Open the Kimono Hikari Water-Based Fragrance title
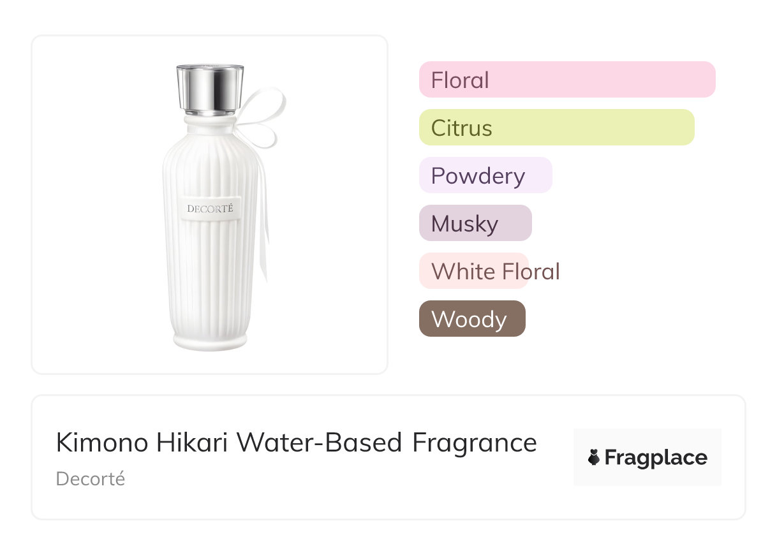The image size is (777, 551). (296, 443)
